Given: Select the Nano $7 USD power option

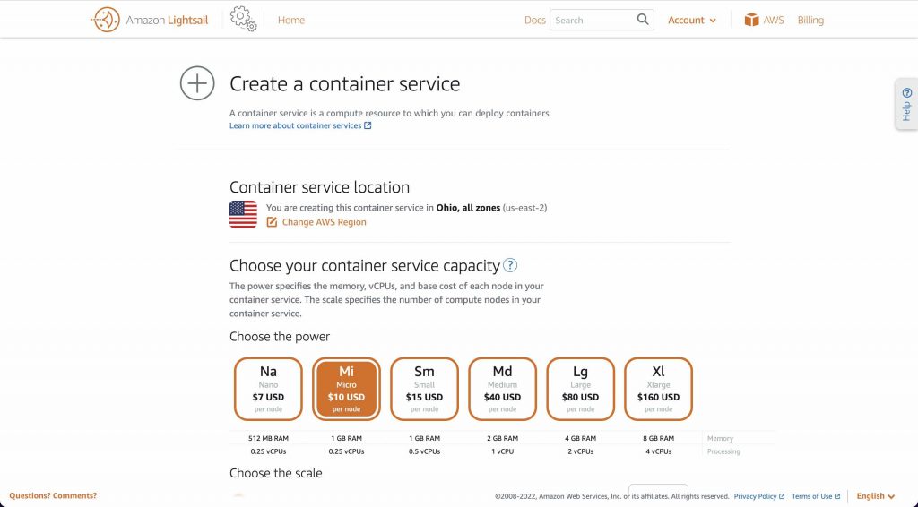Looking at the screenshot, I should [268, 389].
